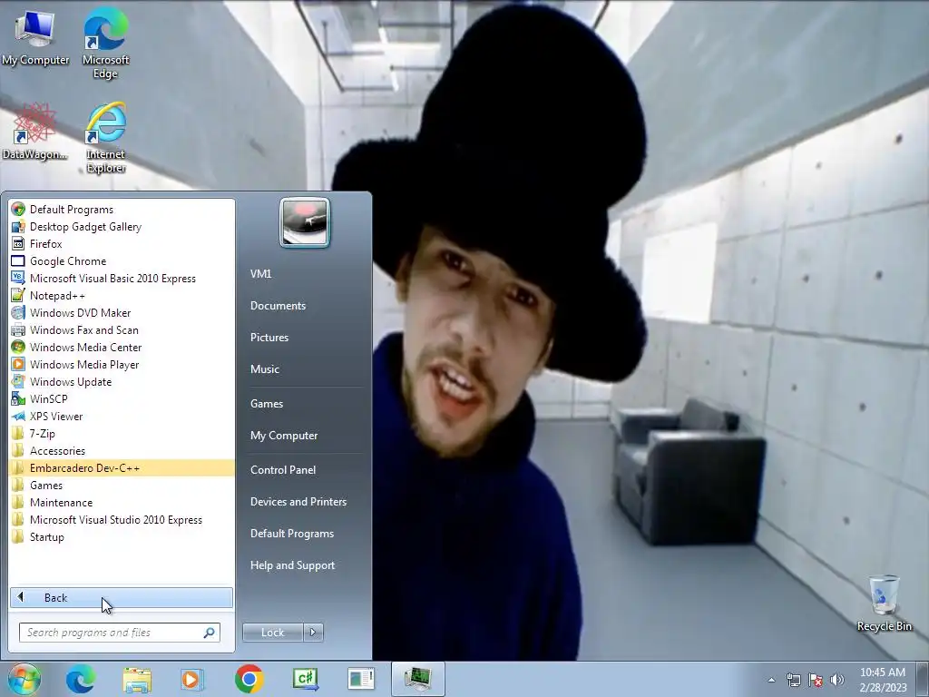Screen dimensions: 929x697
Task: Launch Desktop Gadget Gallery
Action: tap(122, 226)
